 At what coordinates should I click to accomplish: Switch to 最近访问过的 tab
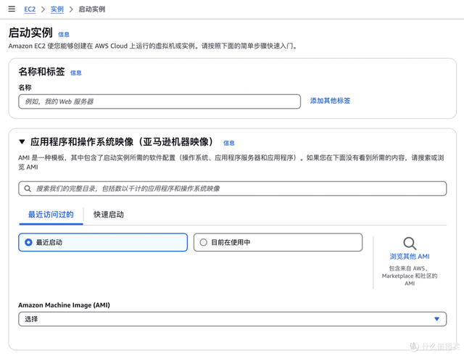[51, 215]
